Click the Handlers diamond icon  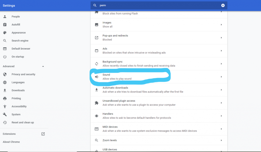click(x=97, y=116)
